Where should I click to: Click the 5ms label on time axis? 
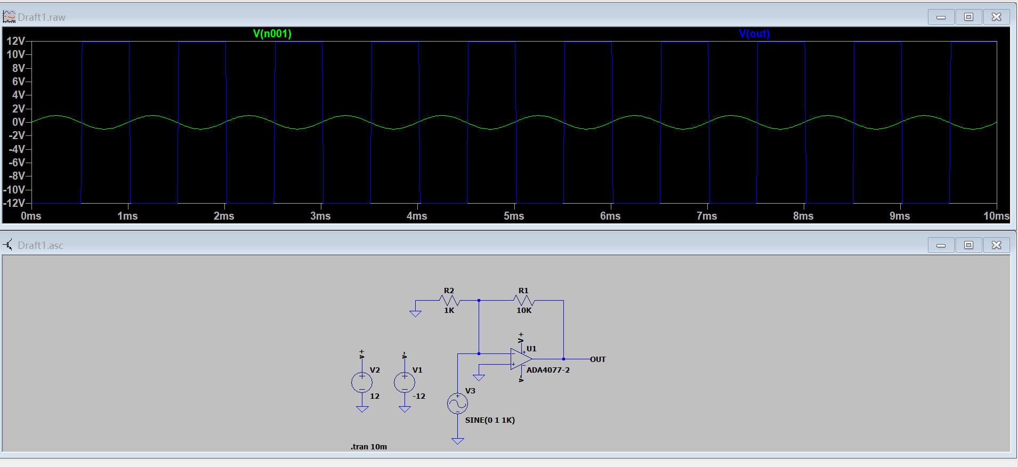click(514, 216)
